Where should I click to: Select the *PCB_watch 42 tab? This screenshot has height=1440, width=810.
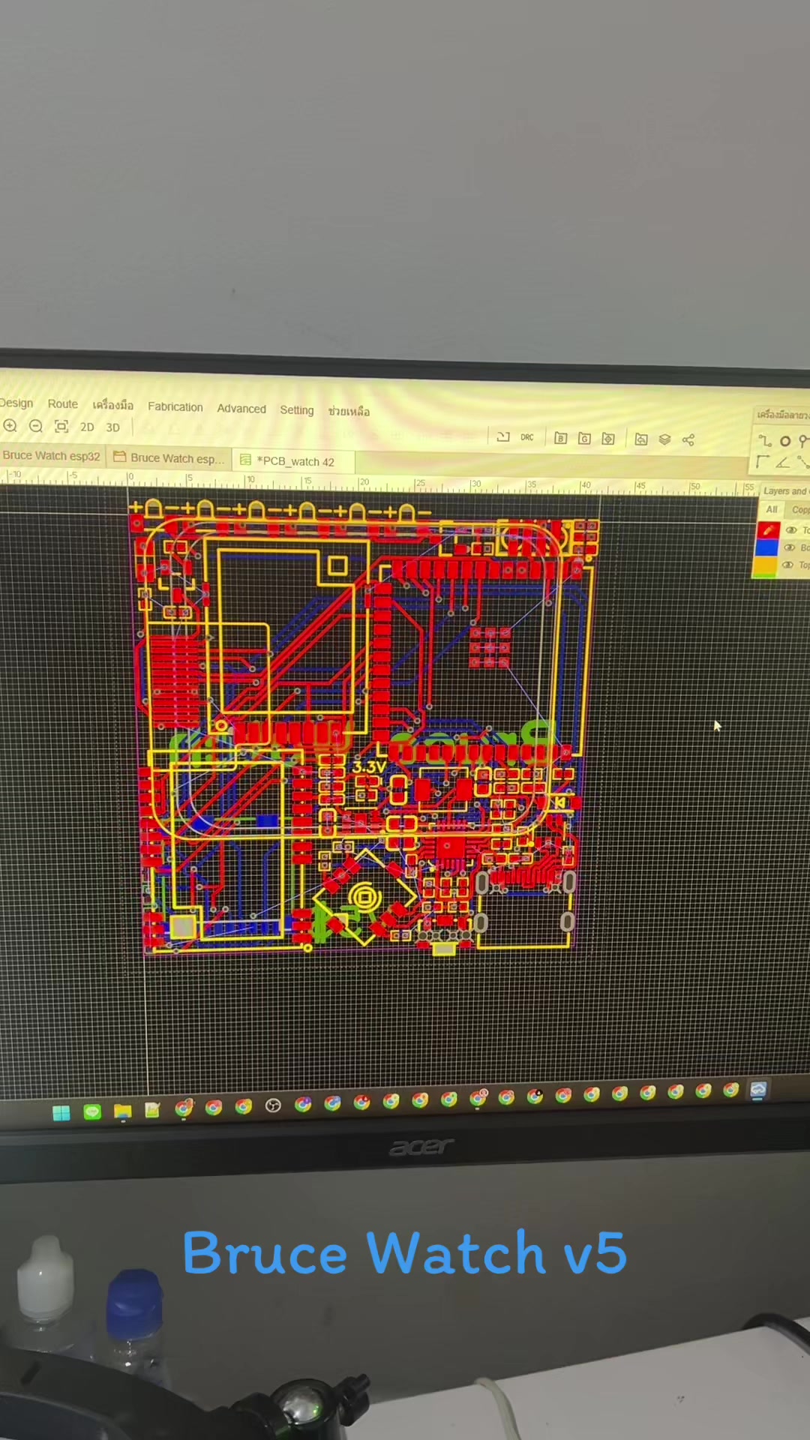293,461
